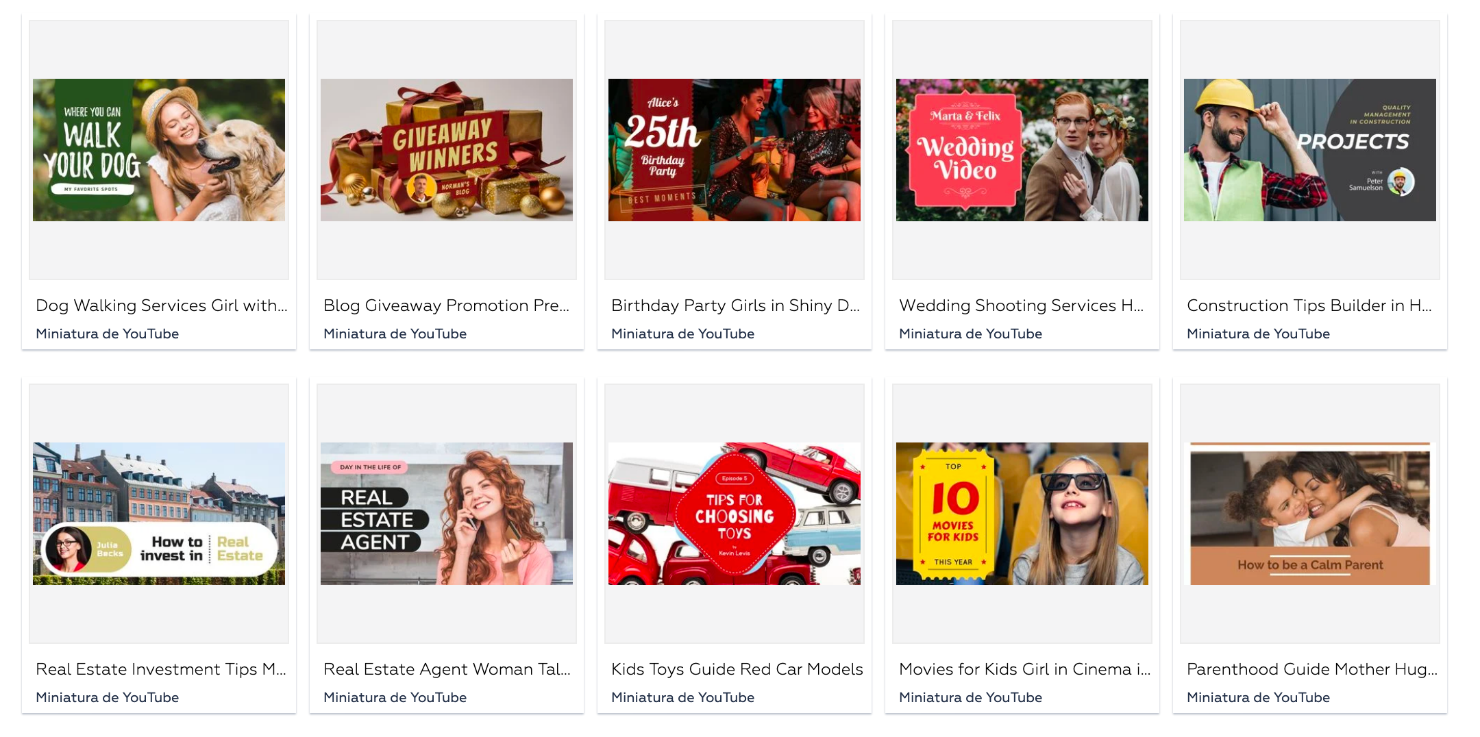Screen dimensions: 1480x737
Task: Pick the Real Estate Agent woman thumbnail
Action: coord(447,514)
